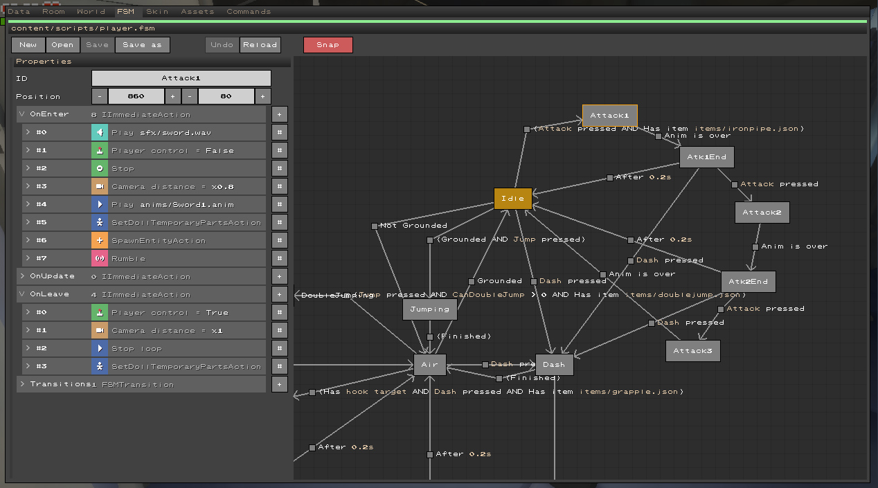The width and height of the screenshot is (878, 488).
Task: Click the Reload button
Action: coord(260,45)
